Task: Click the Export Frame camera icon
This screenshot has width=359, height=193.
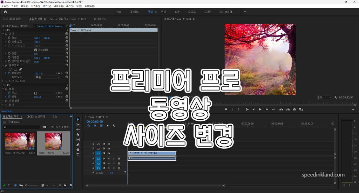Action: [x=294, y=109]
